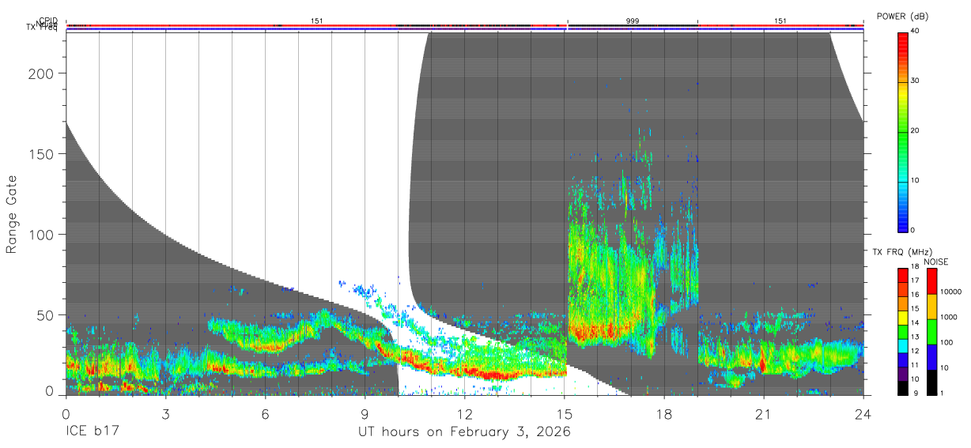This screenshot has height=448, width=971.
Task: Select the green 100–1000 NOISE legend segment
Action: 931,332
